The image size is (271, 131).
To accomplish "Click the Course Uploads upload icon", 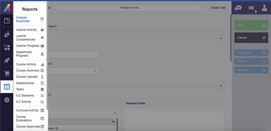I will point(42,77).
